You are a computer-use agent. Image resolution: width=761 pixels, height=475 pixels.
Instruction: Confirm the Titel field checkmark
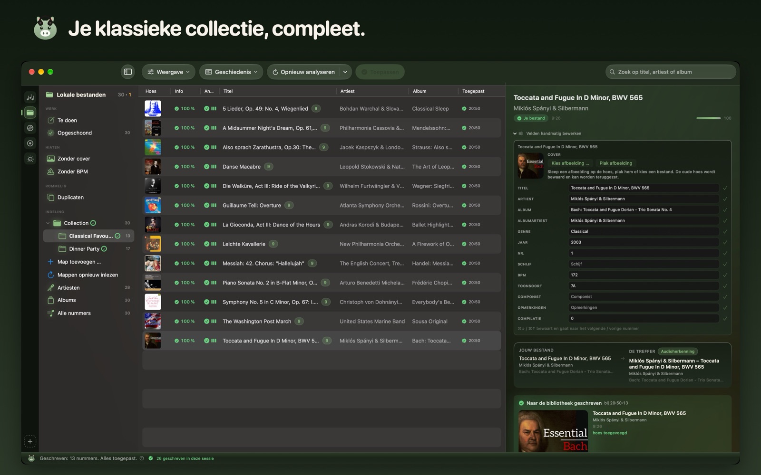(725, 188)
